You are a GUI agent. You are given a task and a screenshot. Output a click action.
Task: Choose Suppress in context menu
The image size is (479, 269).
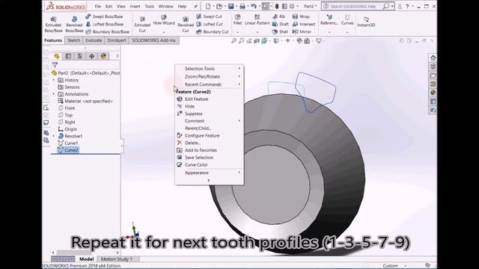tap(210, 114)
